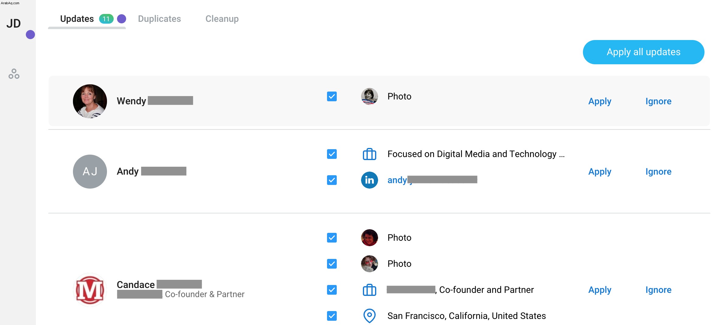This screenshot has height=325, width=713.
Task: Click the LinkedIn icon in Andy's updates
Action: tap(369, 180)
